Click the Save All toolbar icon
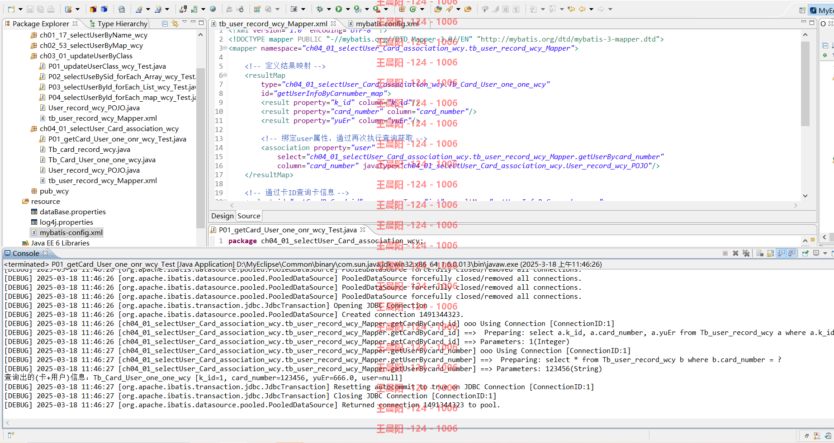This screenshot has width=834, height=443. pyautogui.click(x=40, y=9)
